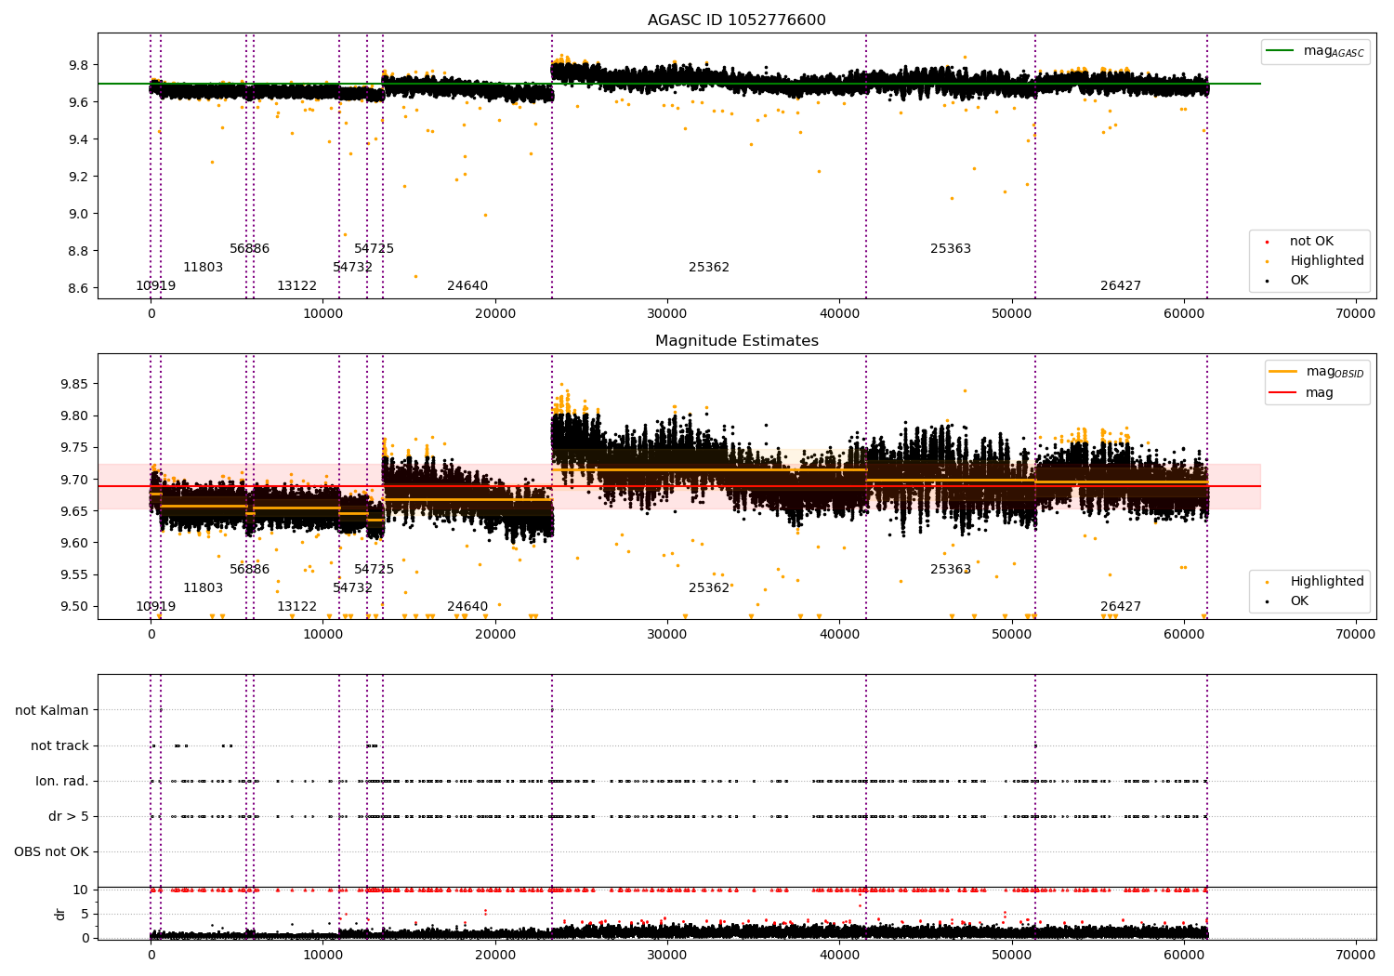The height and width of the screenshot is (976, 1394).
Task: Click the 40000 x-tick under the top plot
Action: click(x=839, y=314)
